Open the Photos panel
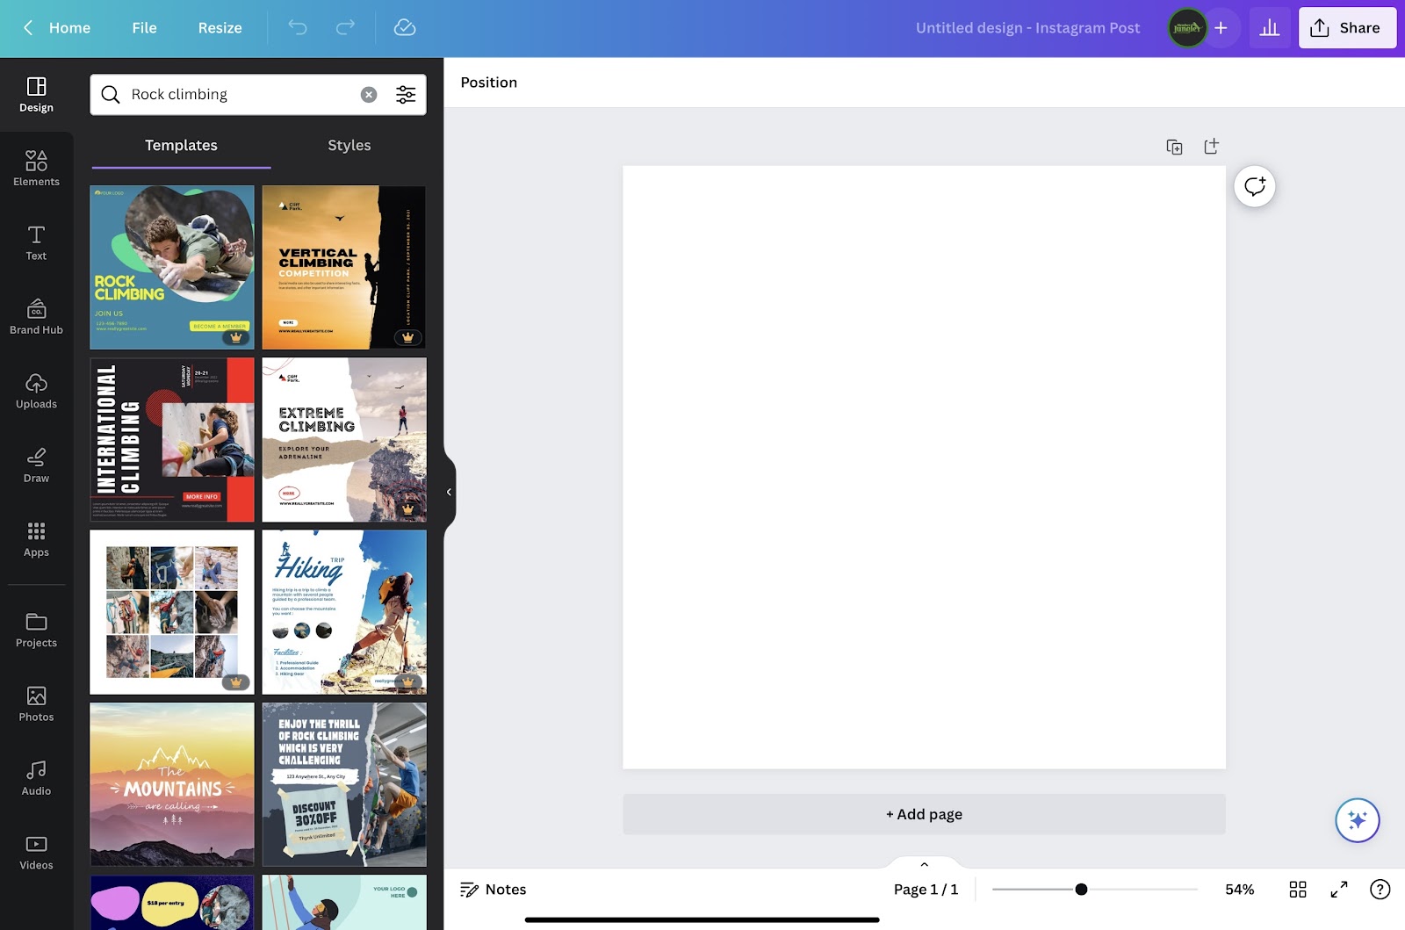This screenshot has height=930, width=1405. [x=36, y=704]
